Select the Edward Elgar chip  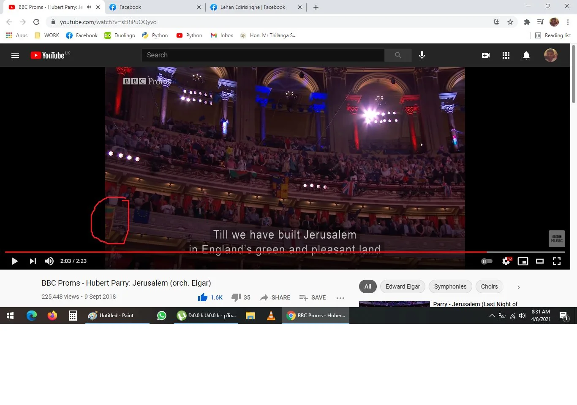[x=403, y=286]
